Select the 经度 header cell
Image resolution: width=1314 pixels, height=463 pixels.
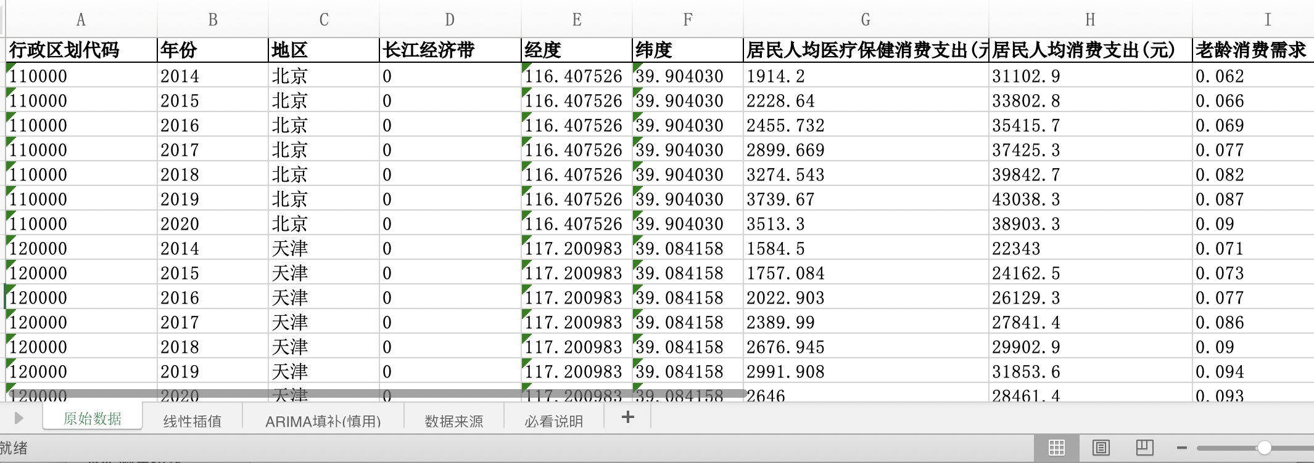[x=577, y=50]
